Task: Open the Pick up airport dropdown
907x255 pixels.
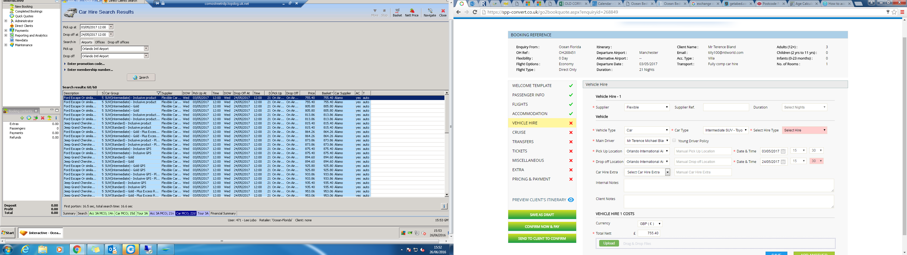Action: coord(146,49)
